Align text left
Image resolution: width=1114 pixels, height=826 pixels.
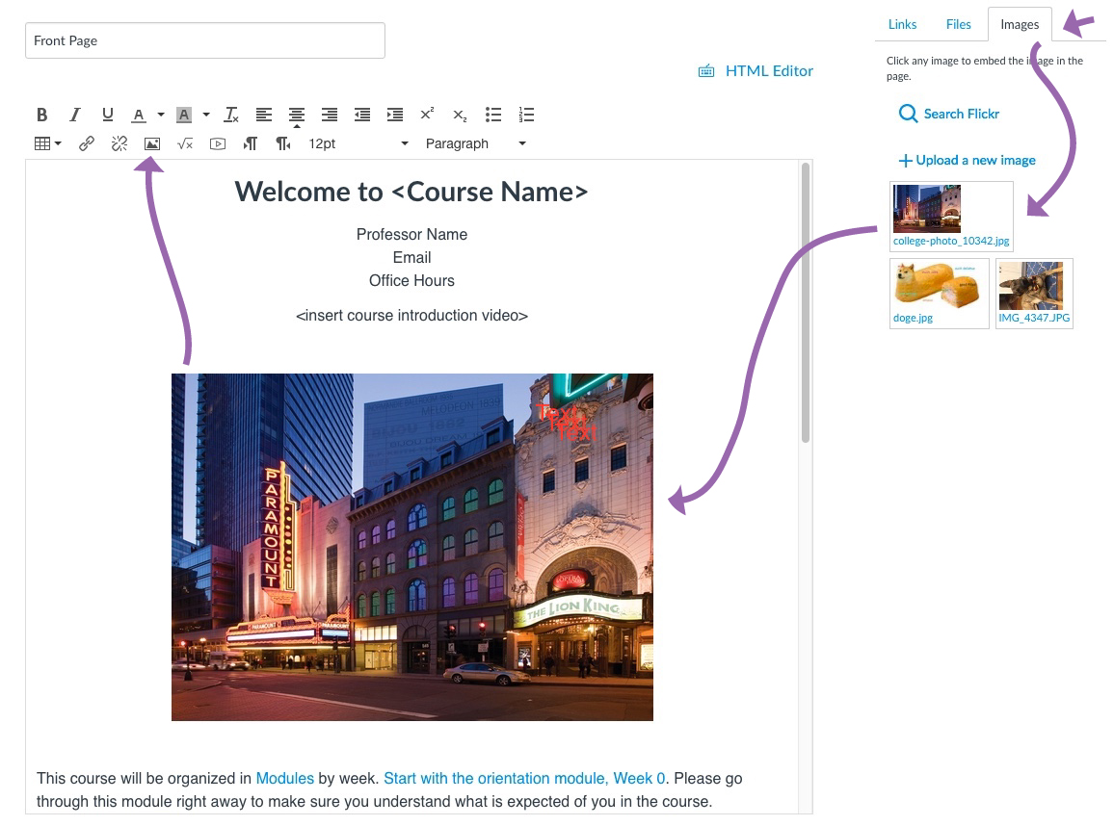[264, 115]
